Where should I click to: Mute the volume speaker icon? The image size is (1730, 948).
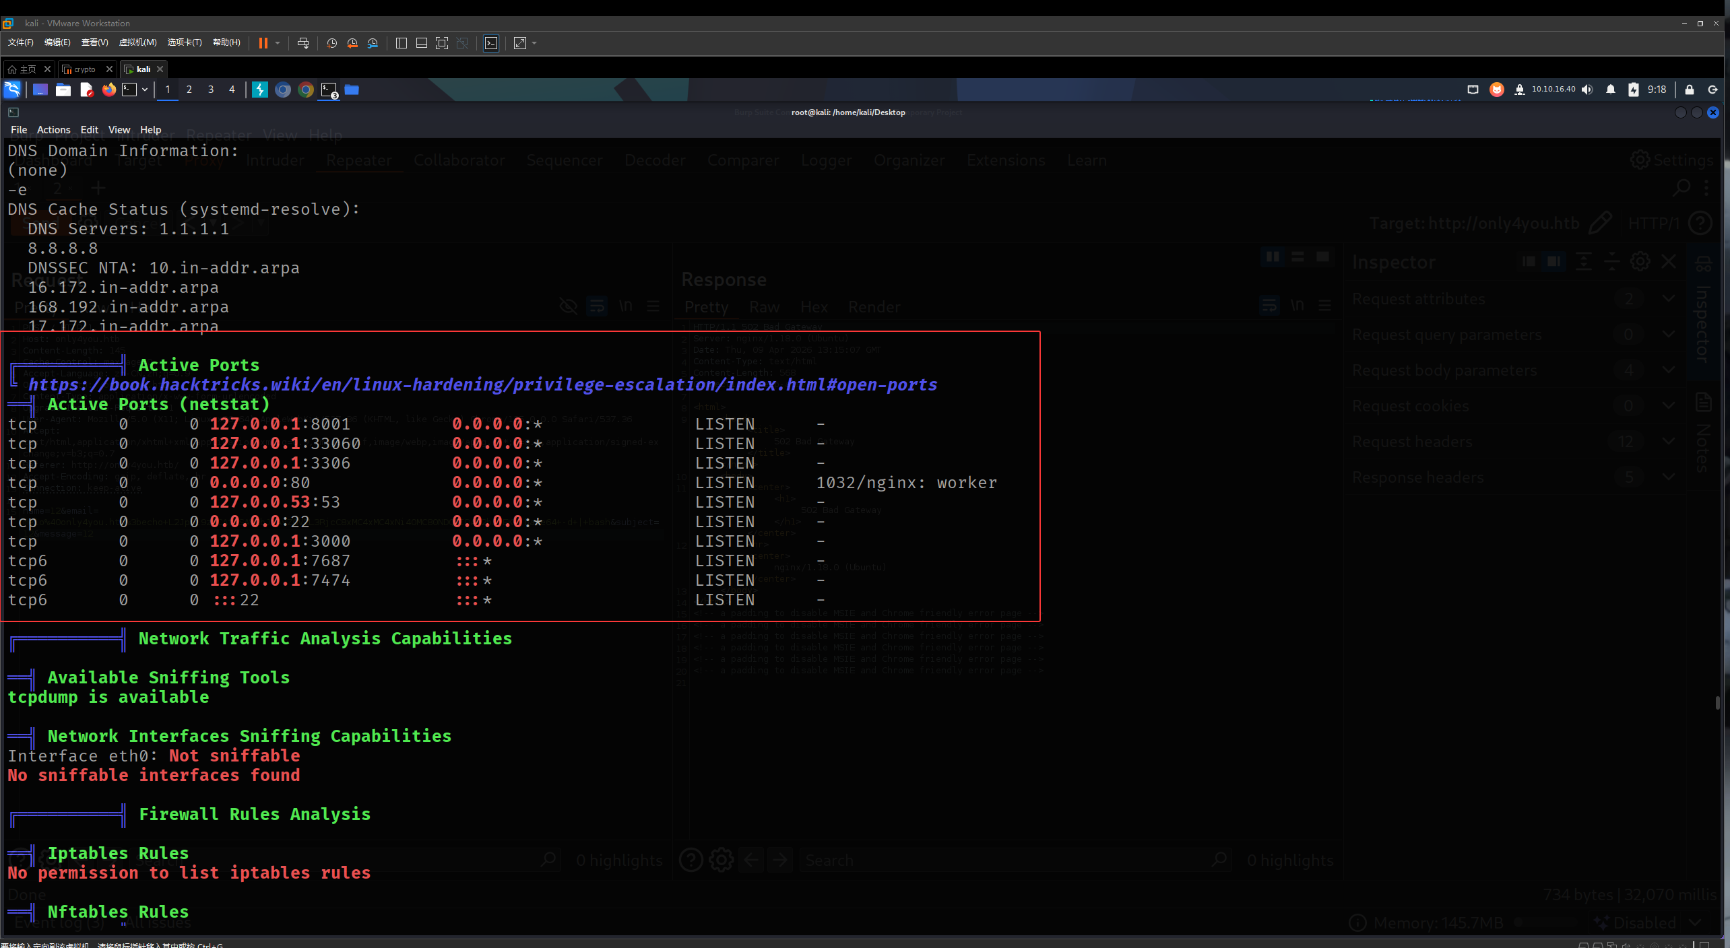coord(1588,90)
